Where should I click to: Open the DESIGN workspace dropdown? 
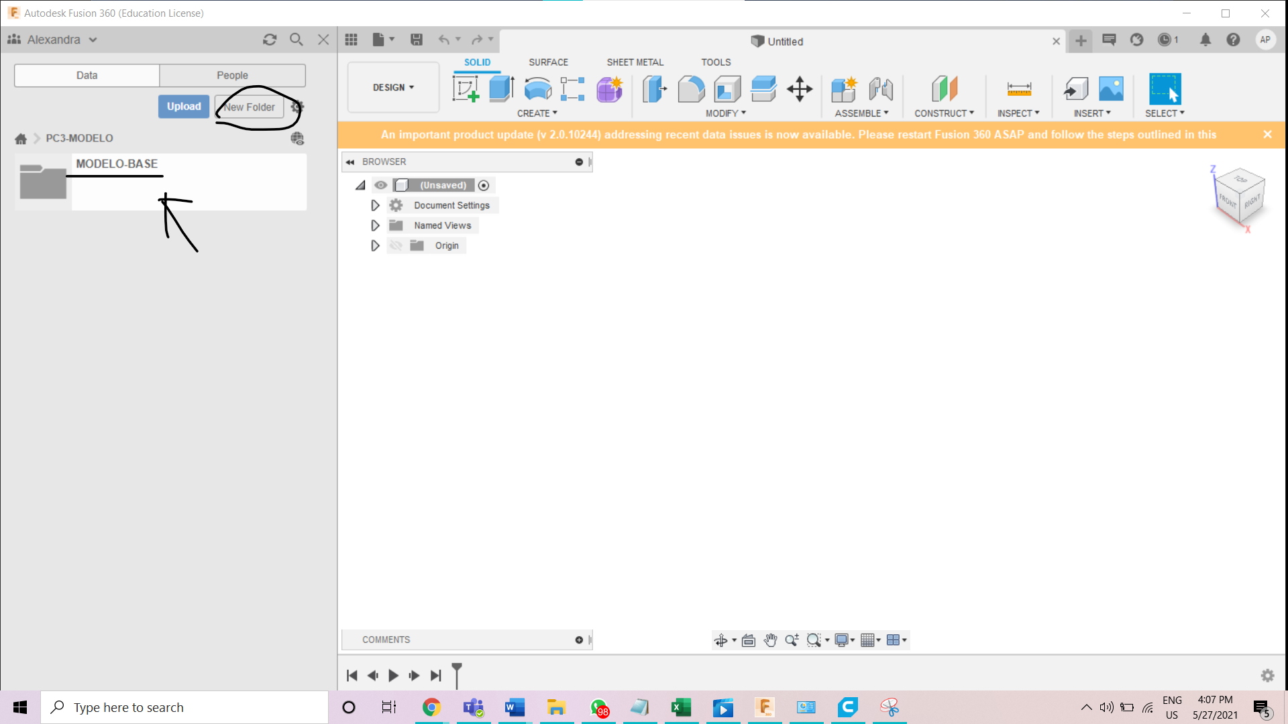tap(393, 87)
